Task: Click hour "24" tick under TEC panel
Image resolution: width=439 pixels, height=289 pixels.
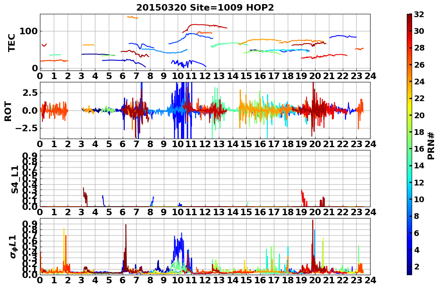Action: [370, 76]
